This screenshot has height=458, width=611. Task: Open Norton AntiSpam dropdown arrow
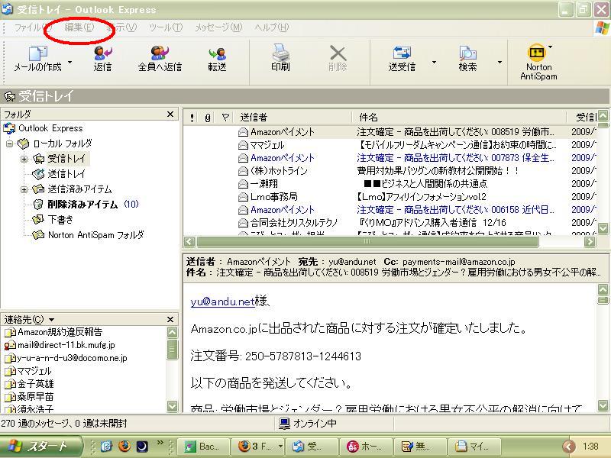pos(550,47)
